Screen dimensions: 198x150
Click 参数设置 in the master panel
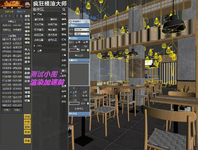(x=39, y=40)
